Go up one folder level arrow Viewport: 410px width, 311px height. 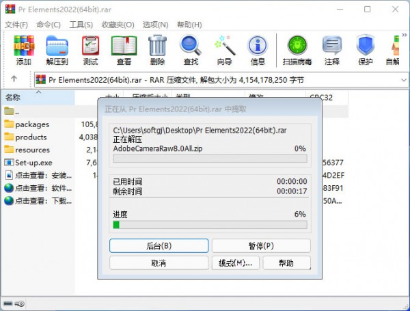click(x=14, y=79)
